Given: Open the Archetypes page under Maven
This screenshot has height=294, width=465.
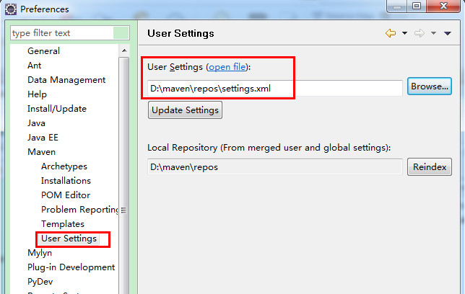Looking at the screenshot, I should 64,166.
